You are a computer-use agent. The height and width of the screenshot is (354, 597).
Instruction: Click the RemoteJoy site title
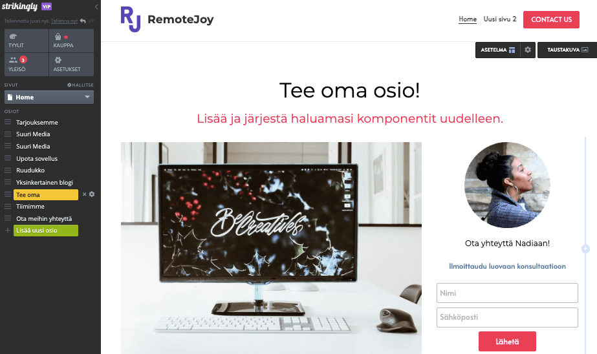(x=180, y=19)
